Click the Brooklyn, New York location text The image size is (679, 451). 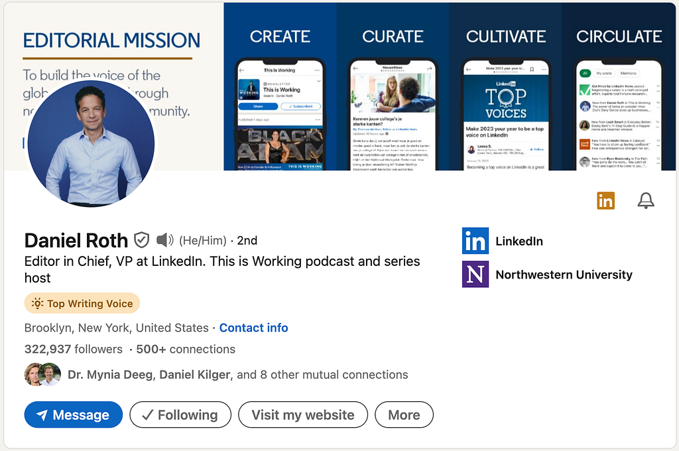click(x=117, y=328)
